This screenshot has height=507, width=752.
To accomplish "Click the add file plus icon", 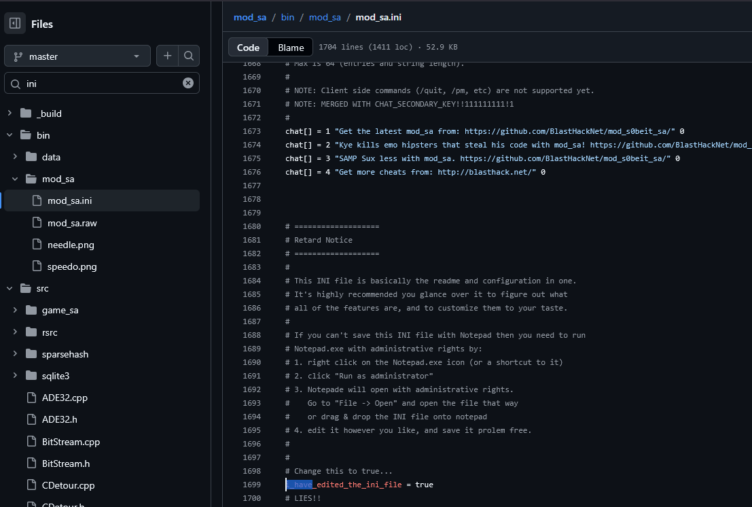I will pos(167,56).
